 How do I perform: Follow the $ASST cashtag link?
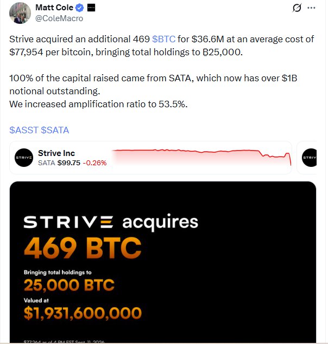pyautogui.click(x=24, y=130)
